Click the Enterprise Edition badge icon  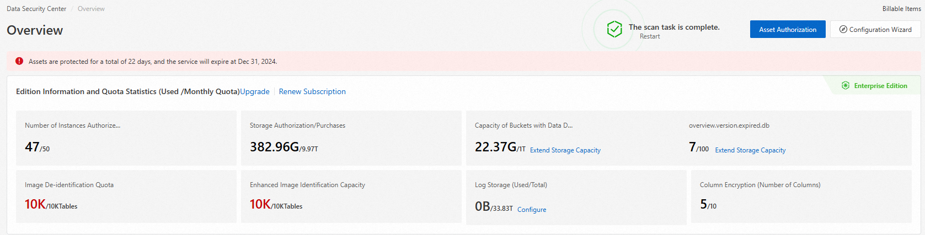pos(845,85)
